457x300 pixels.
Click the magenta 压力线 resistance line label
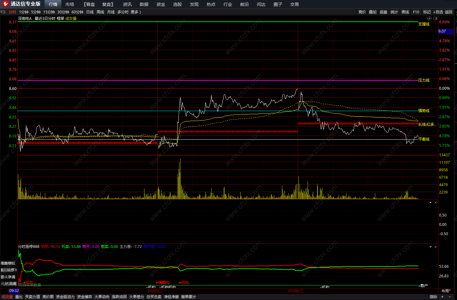coord(424,80)
